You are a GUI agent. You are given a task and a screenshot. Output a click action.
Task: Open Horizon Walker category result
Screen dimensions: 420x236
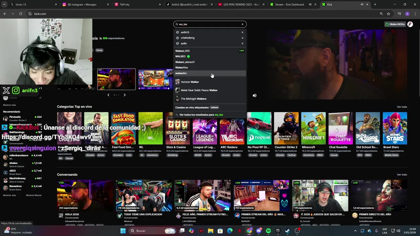click(x=210, y=82)
